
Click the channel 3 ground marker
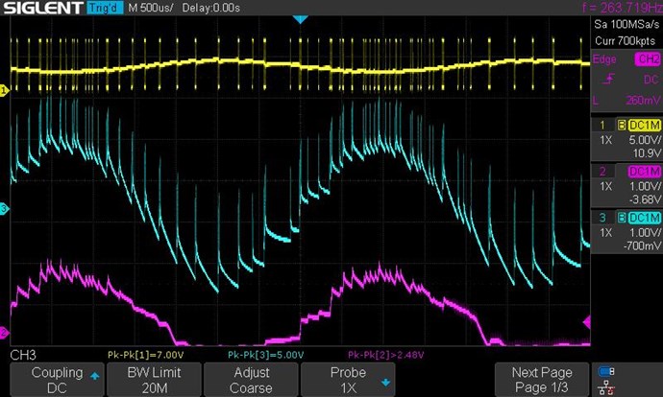coord(4,208)
